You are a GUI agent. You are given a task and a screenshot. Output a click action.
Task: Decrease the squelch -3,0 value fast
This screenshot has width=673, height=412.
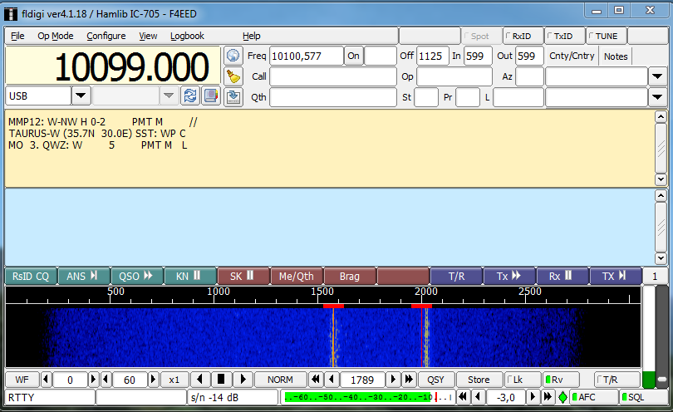(x=462, y=397)
